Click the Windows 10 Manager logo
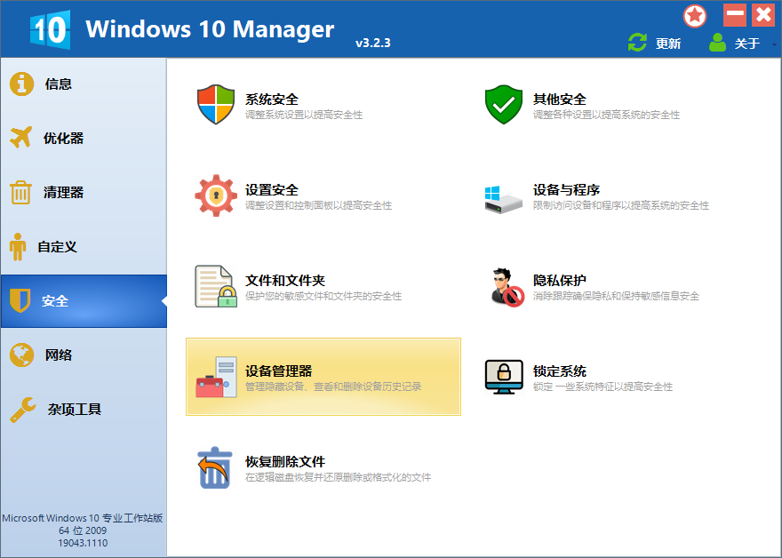The image size is (782, 558). pyautogui.click(x=49, y=28)
